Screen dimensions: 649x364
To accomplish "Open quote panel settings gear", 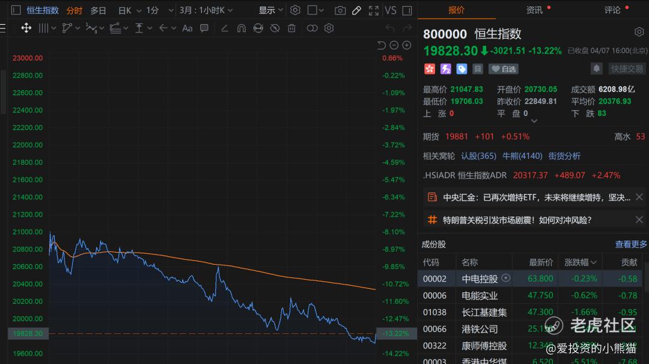I will tap(639, 32).
